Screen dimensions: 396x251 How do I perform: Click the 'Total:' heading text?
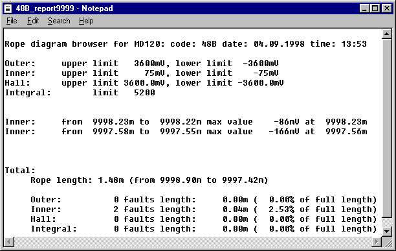coord(20,171)
